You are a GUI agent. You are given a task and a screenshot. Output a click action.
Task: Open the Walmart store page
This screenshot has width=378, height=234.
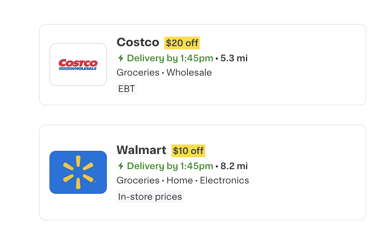pyautogui.click(x=141, y=150)
